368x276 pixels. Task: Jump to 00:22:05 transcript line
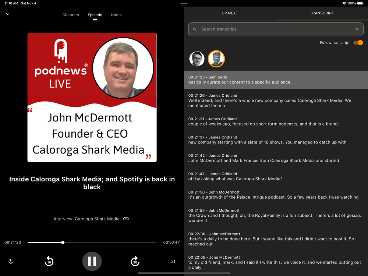tap(276, 262)
